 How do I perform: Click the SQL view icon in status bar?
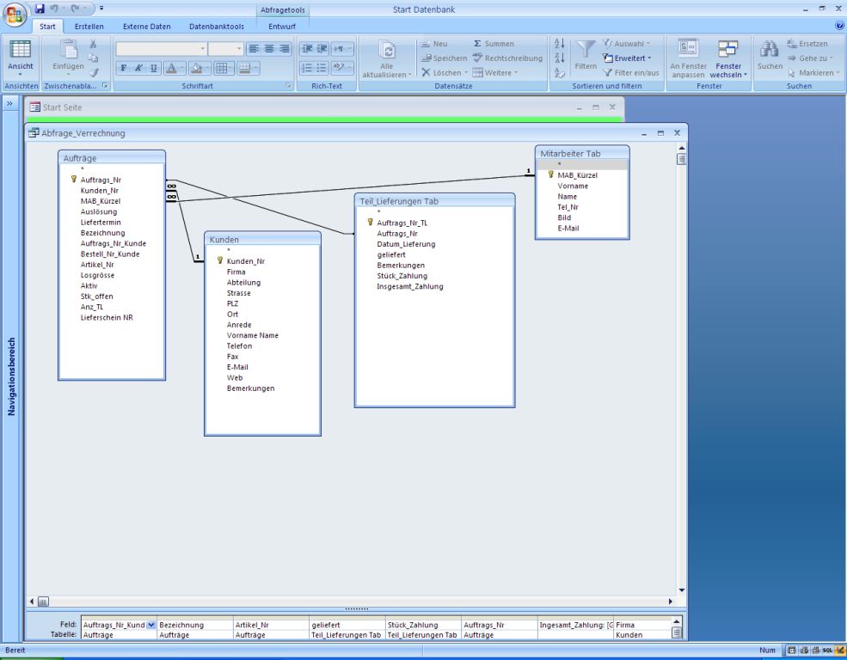[x=827, y=651]
